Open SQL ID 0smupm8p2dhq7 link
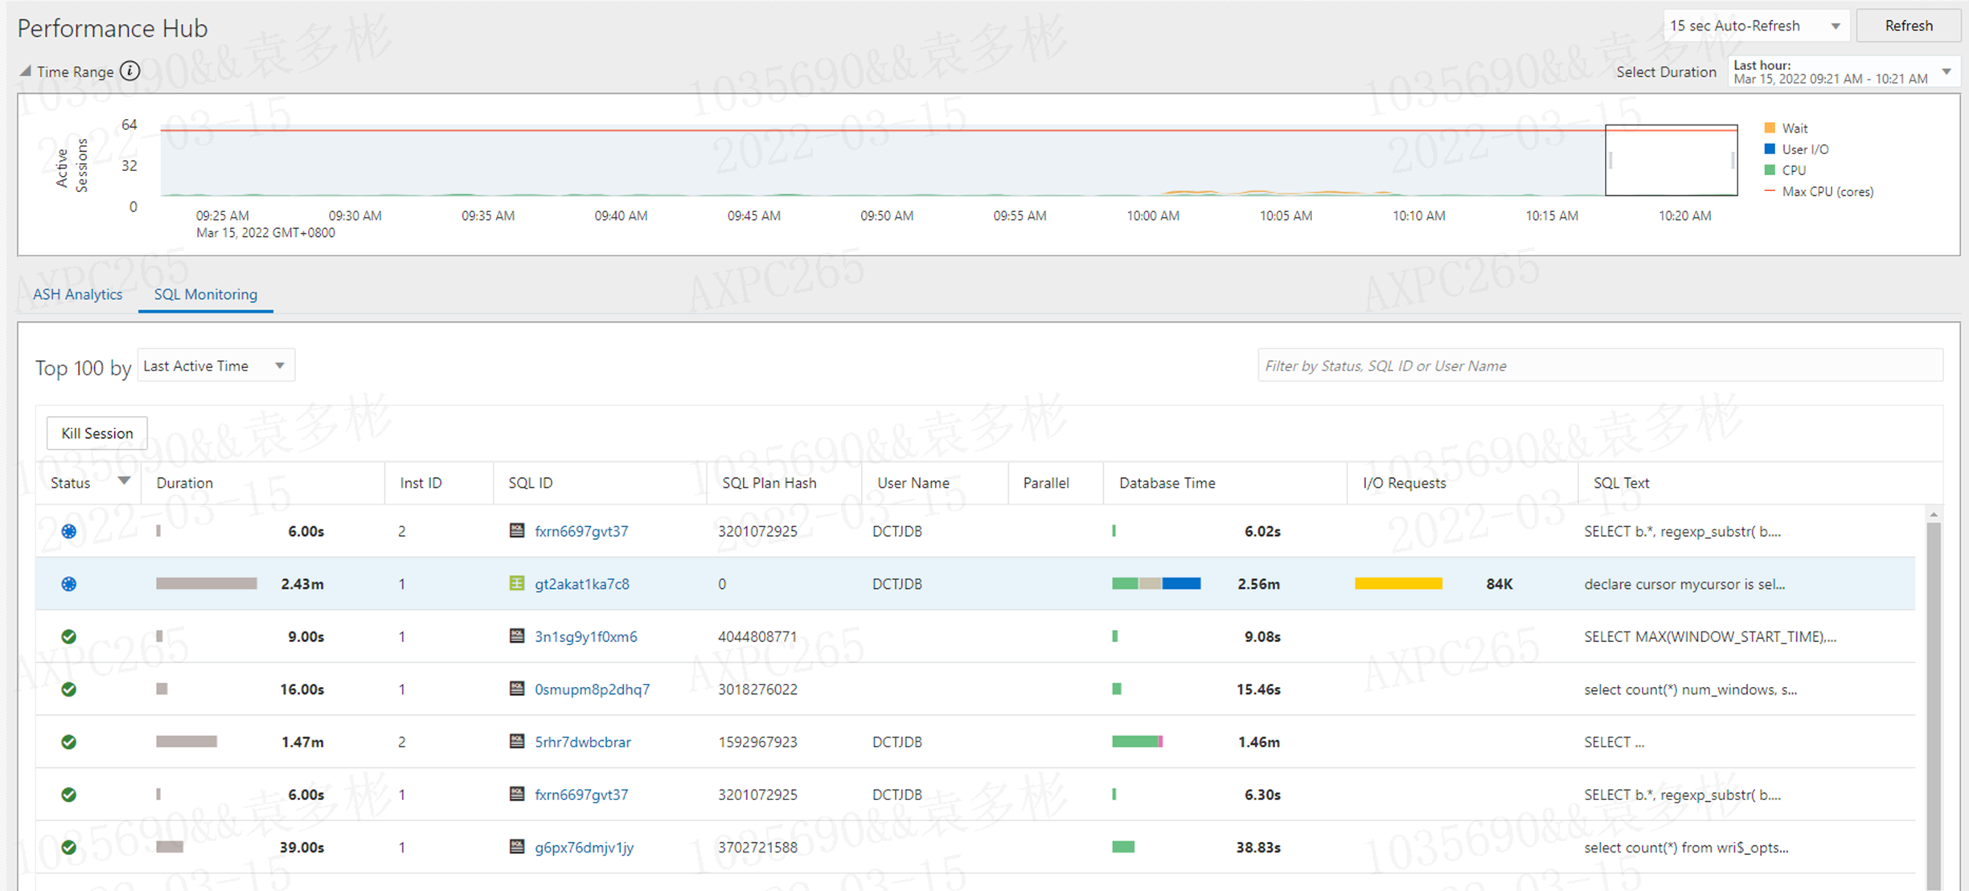Image resolution: width=1969 pixels, height=891 pixels. 593,689
